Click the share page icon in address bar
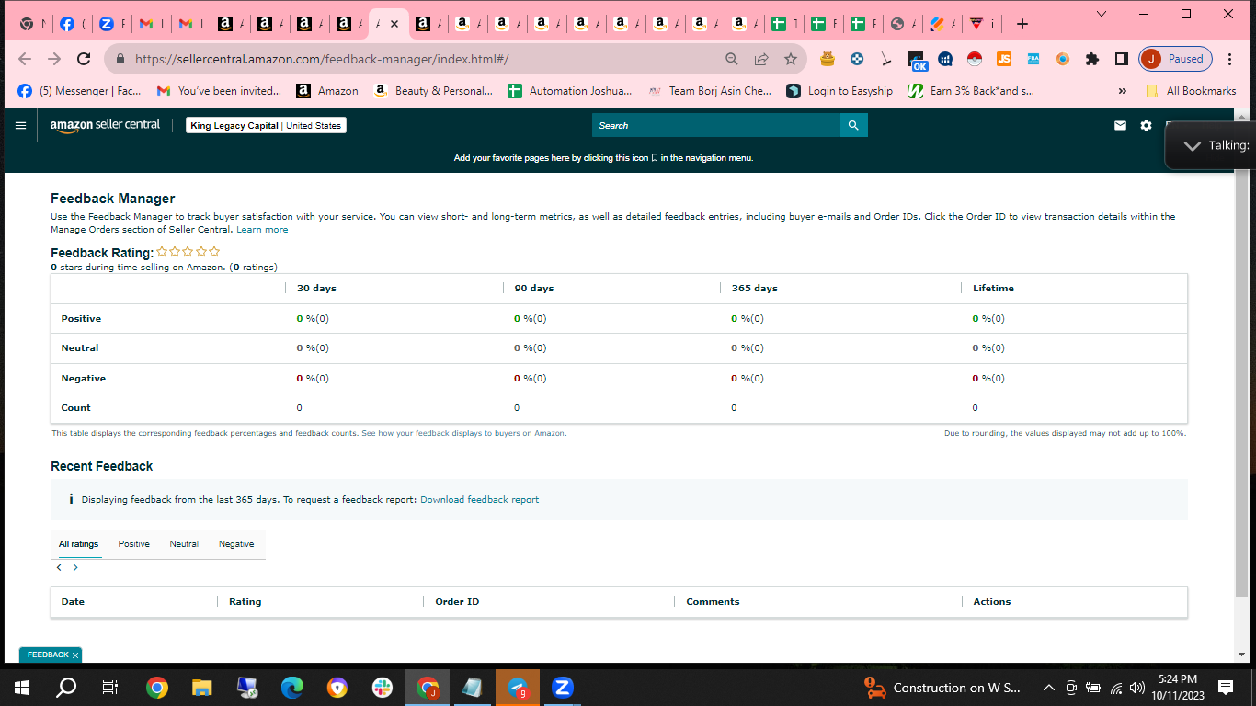 click(x=761, y=59)
